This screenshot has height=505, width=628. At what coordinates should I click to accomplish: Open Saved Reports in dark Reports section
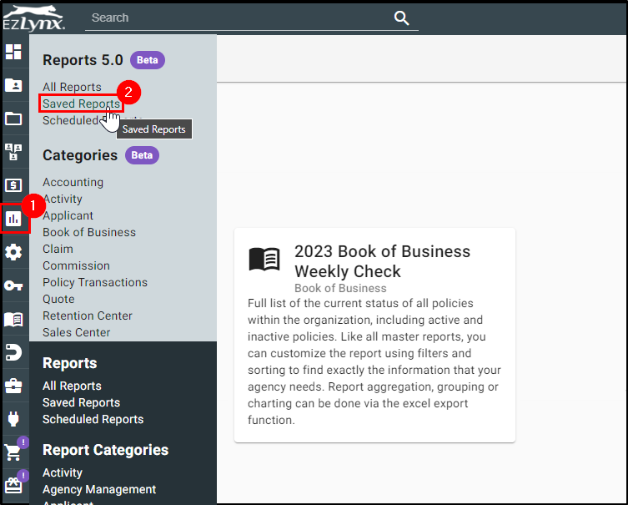[x=81, y=402]
